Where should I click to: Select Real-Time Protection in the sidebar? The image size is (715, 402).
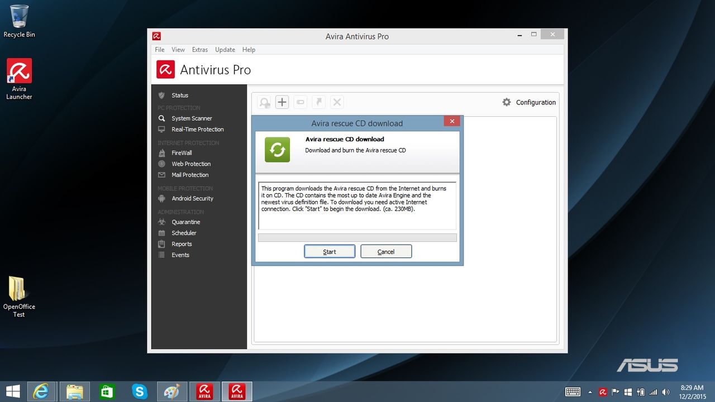point(197,130)
